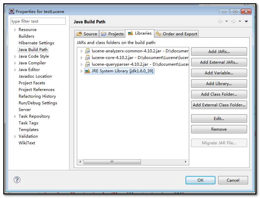Select Hibernate Settings page
Viewport: 260px width, 198px height.
pos(36,43)
